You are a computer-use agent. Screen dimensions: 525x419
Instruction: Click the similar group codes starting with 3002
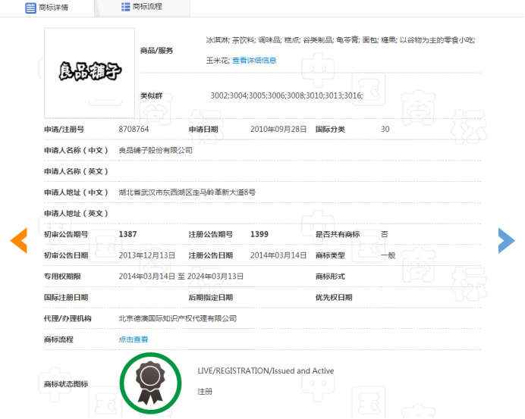[x=286, y=95]
